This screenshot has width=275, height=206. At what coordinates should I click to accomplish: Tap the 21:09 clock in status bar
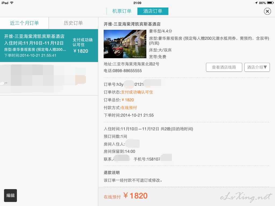(137, 3)
